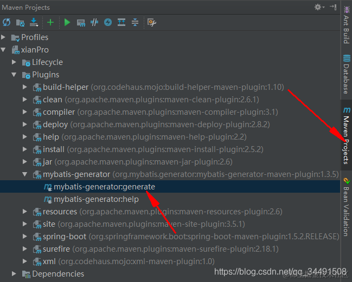The height and width of the screenshot is (282, 352).
Task: Run the Maven build with green arrow
Action: [67, 22]
